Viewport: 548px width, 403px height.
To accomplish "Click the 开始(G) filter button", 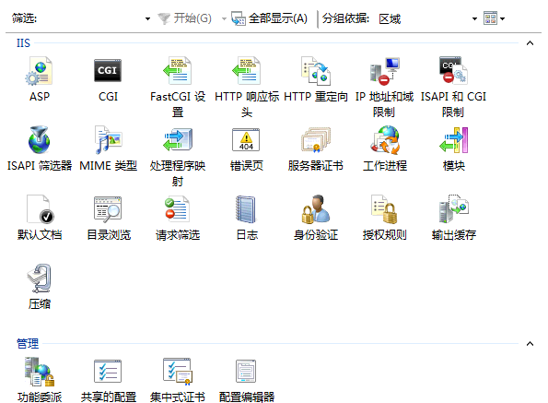I will [x=184, y=18].
